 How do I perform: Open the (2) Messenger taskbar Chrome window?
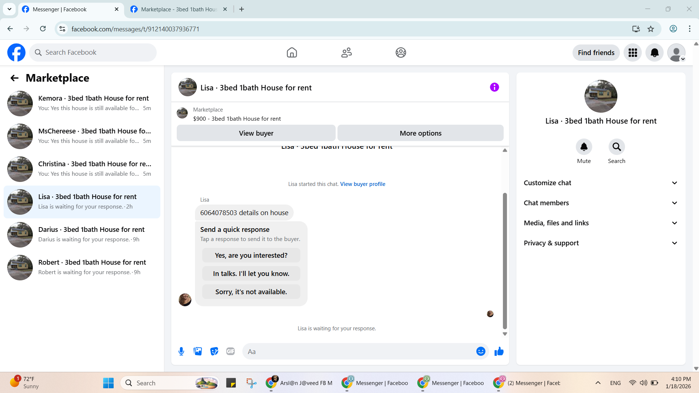527,383
